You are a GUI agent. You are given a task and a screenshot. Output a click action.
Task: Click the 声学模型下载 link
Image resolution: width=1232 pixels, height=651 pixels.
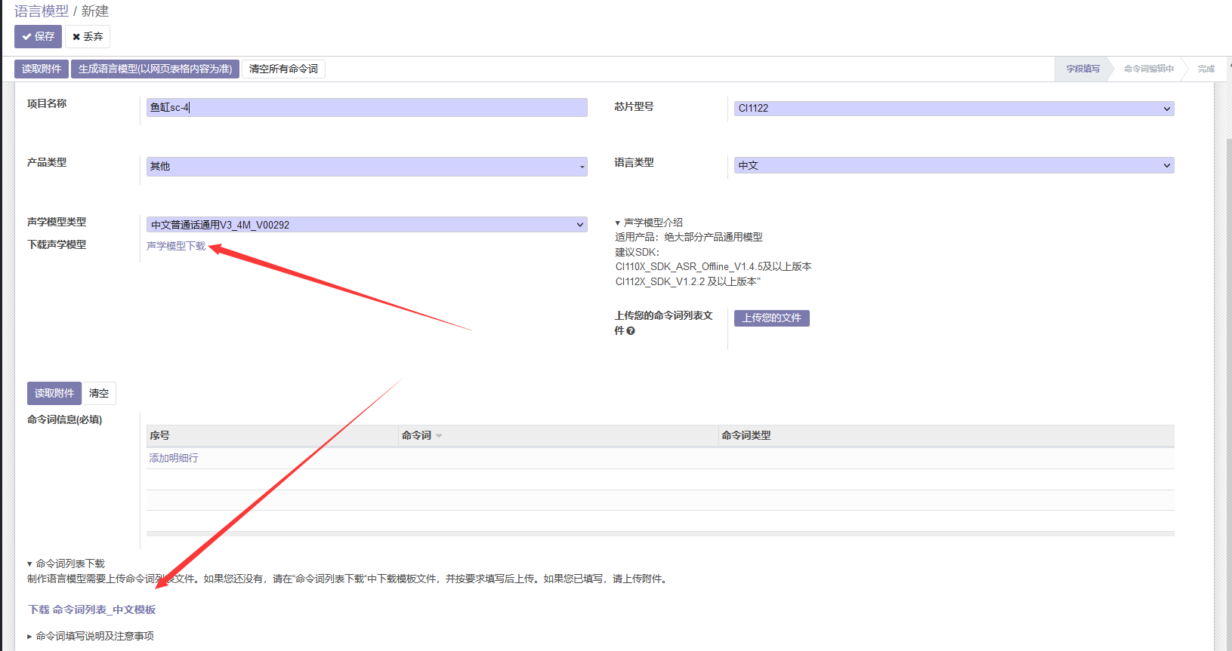coord(176,246)
